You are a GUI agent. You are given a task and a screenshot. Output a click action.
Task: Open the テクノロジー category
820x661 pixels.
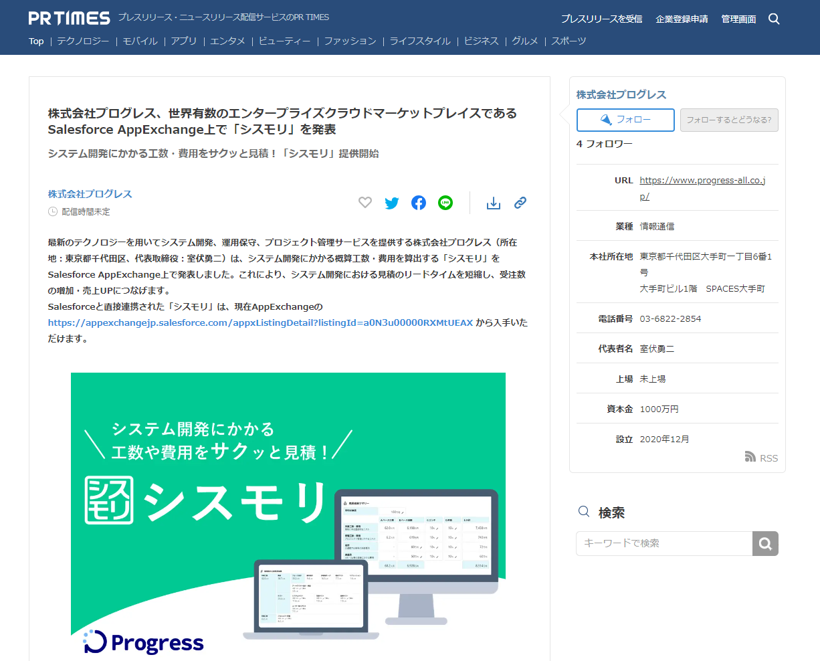83,41
